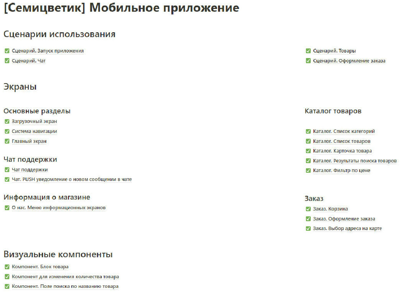Open the PUSH уведомление chat link
412x295 pixels.
72,179
